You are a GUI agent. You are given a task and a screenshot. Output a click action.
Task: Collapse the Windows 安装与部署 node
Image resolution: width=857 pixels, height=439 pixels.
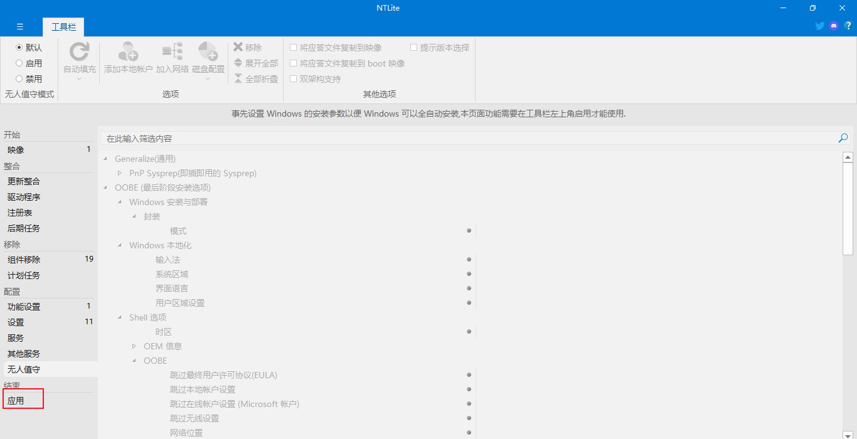coord(120,202)
